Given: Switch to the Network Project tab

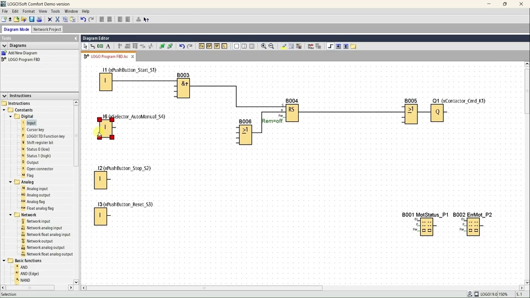Looking at the screenshot, I should click(47, 29).
